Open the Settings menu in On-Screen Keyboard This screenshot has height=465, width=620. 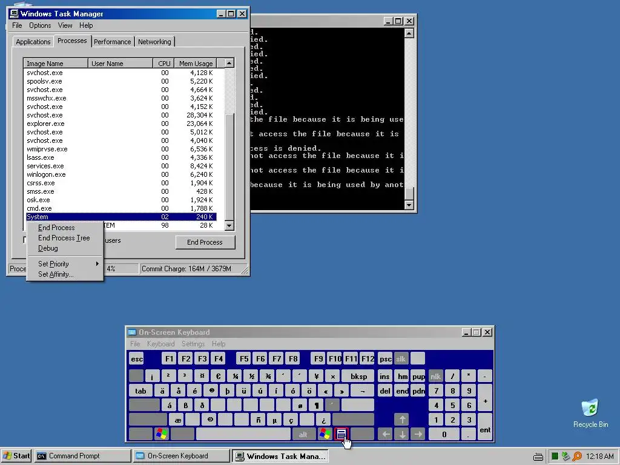point(193,344)
